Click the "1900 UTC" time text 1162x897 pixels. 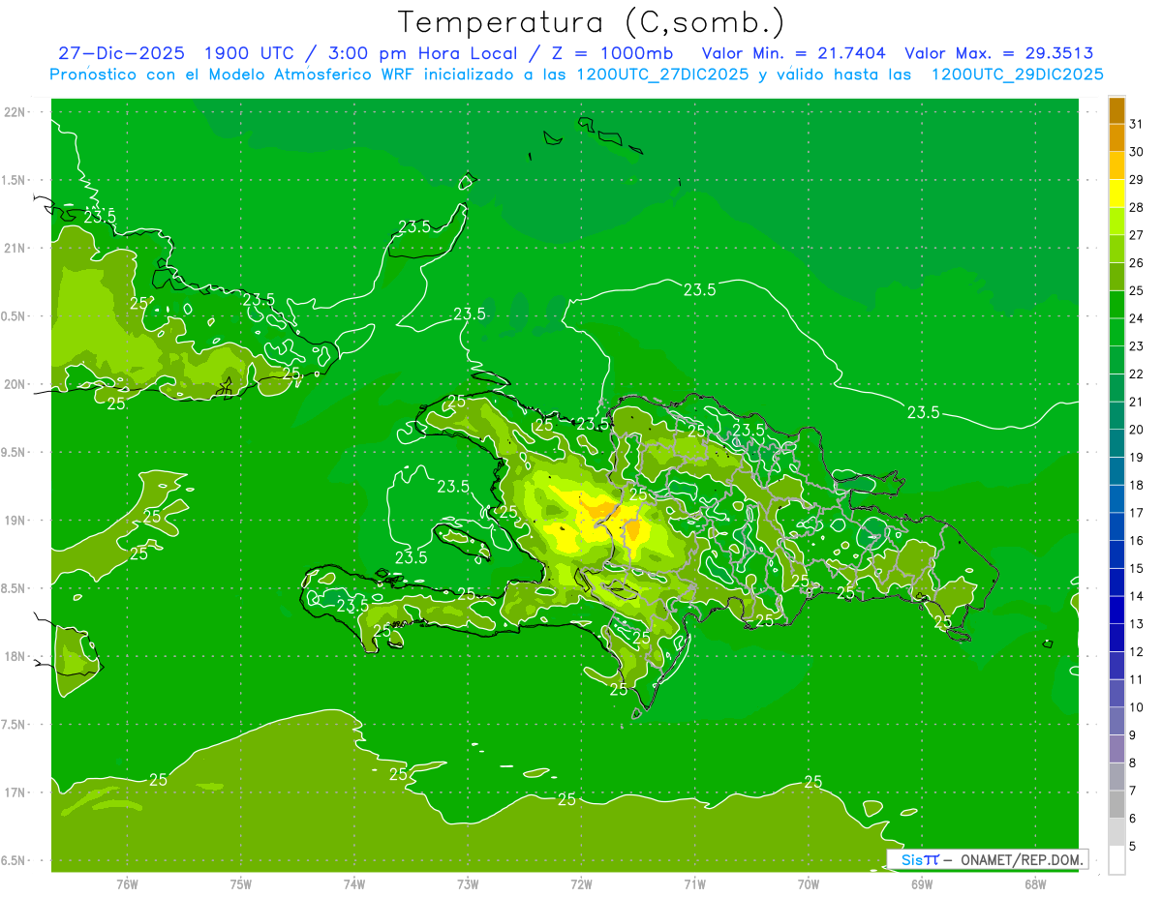click(250, 53)
